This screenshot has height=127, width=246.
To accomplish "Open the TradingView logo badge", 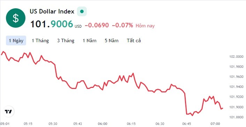I will click(8, 111).
